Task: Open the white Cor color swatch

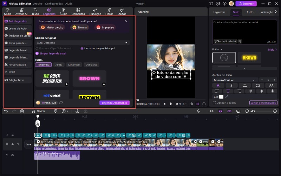Action: pyautogui.click(x=221, y=96)
